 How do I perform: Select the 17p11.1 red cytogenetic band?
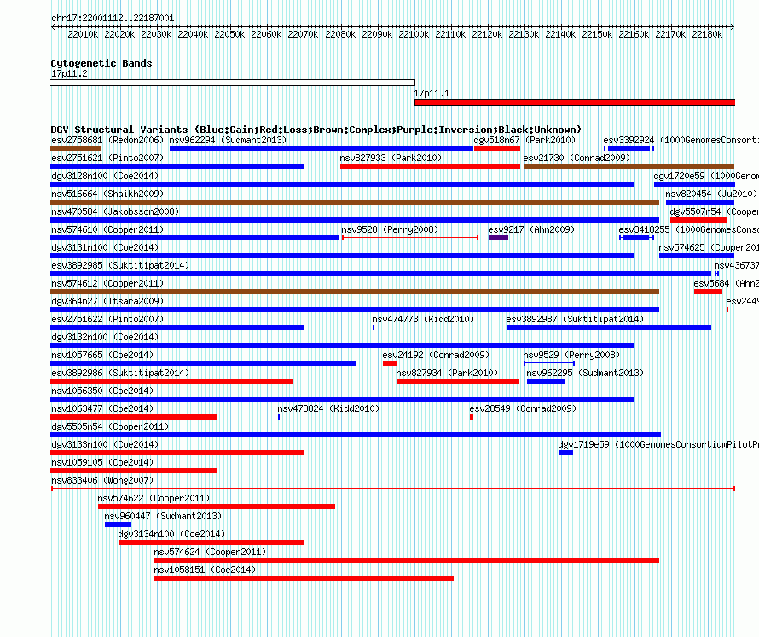click(x=575, y=102)
